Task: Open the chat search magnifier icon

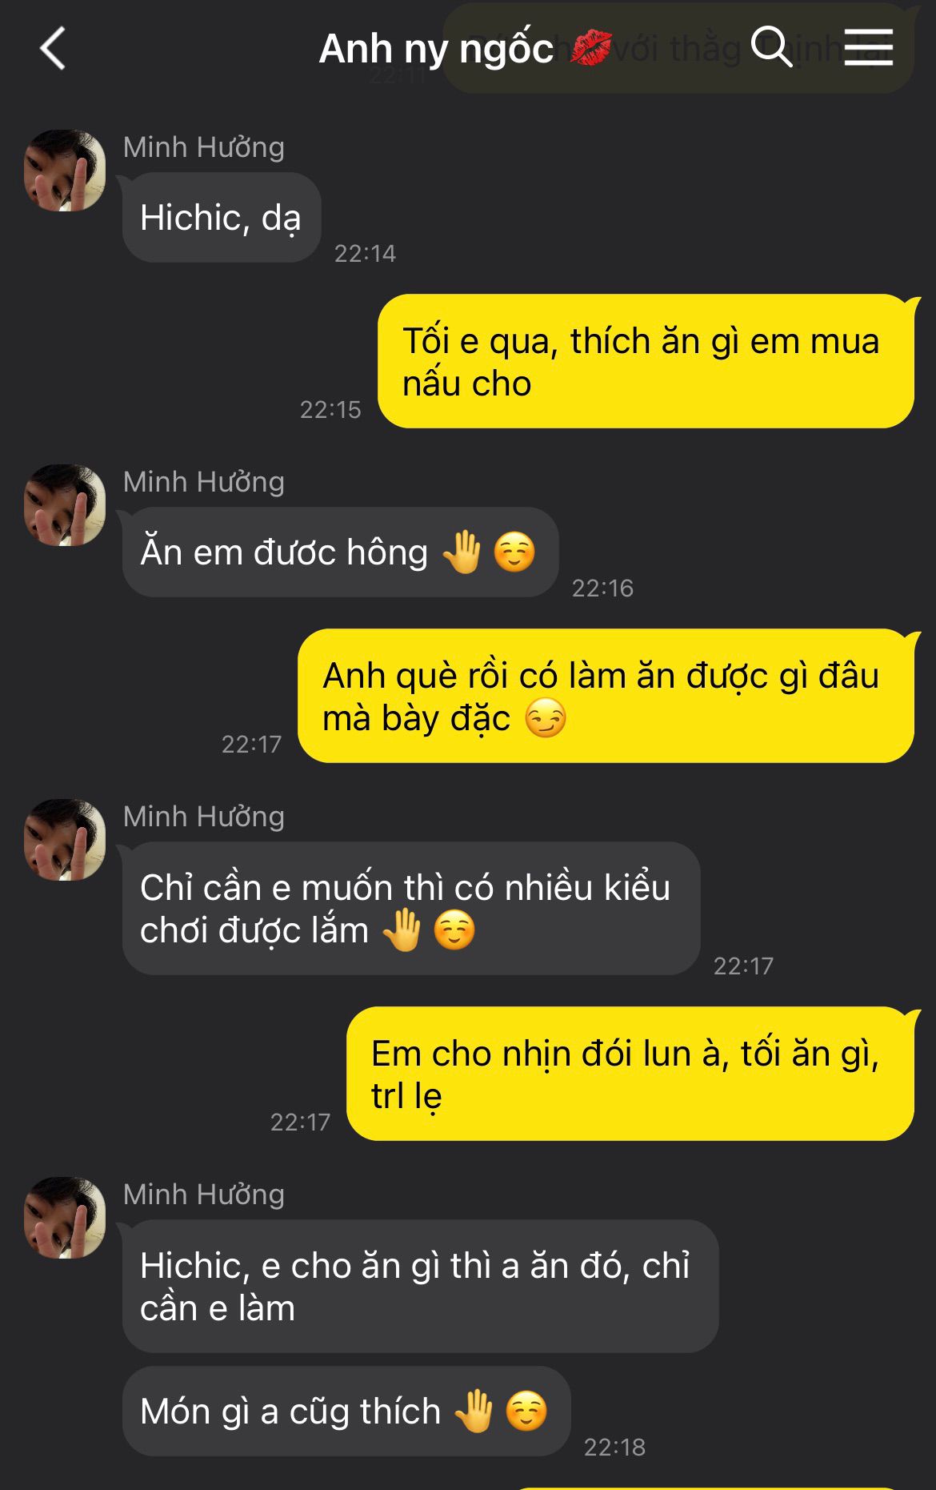Action: click(771, 46)
